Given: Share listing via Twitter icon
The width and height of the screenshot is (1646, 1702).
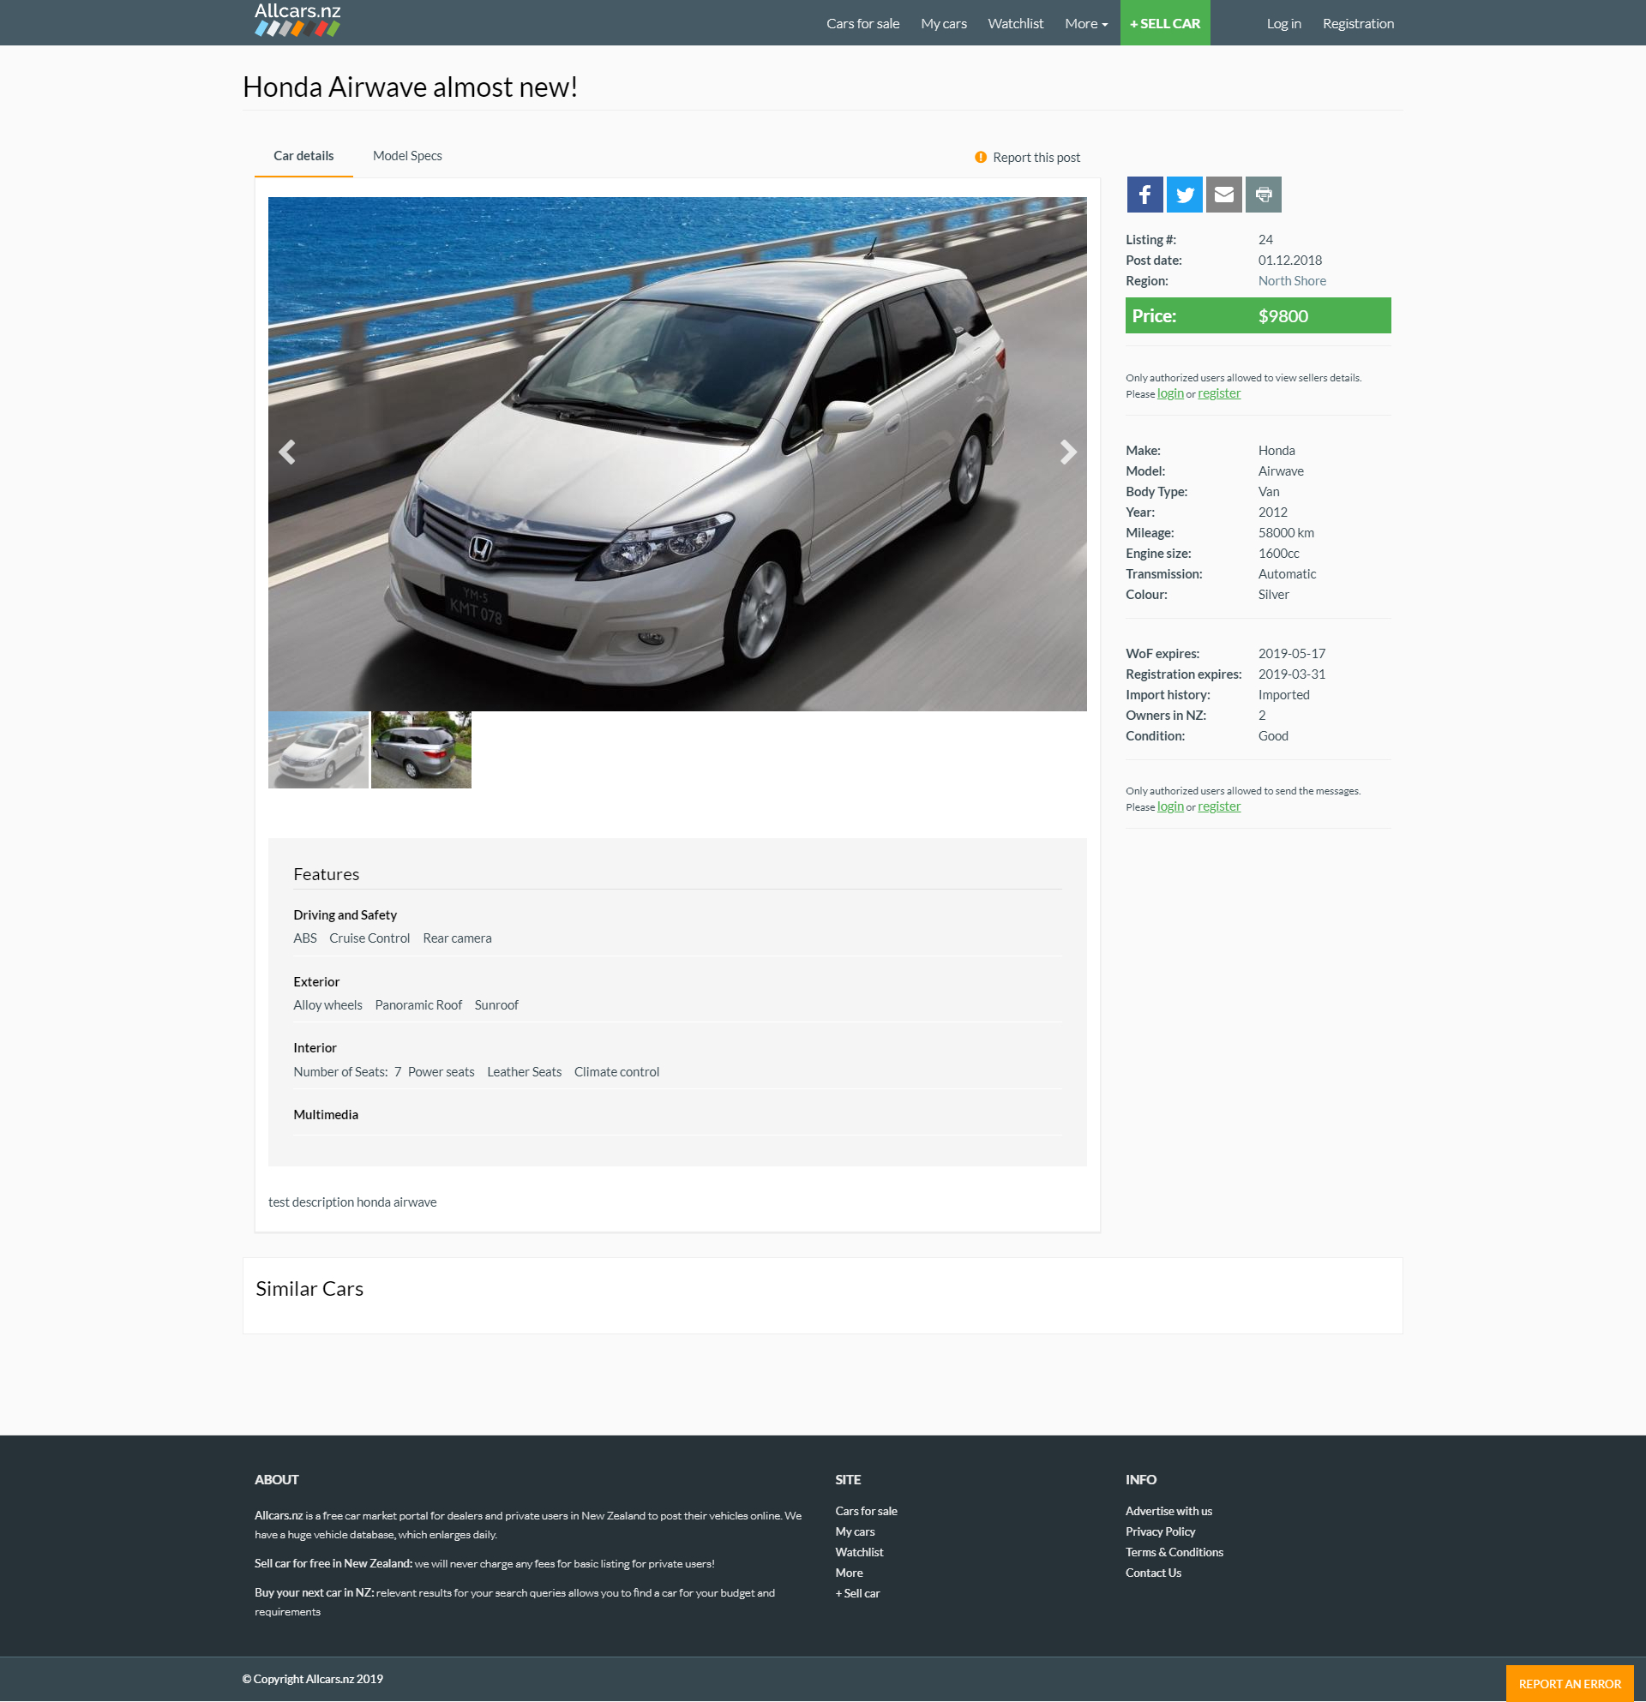Looking at the screenshot, I should click(1184, 195).
